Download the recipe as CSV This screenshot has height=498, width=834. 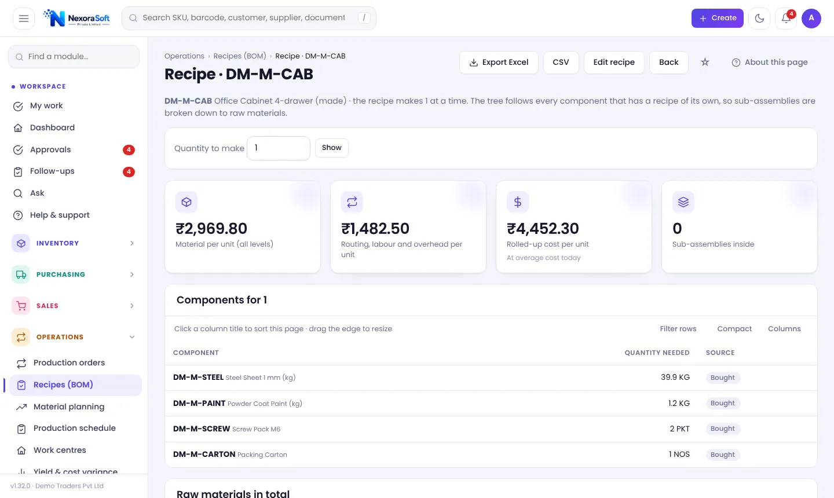[561, 63]
